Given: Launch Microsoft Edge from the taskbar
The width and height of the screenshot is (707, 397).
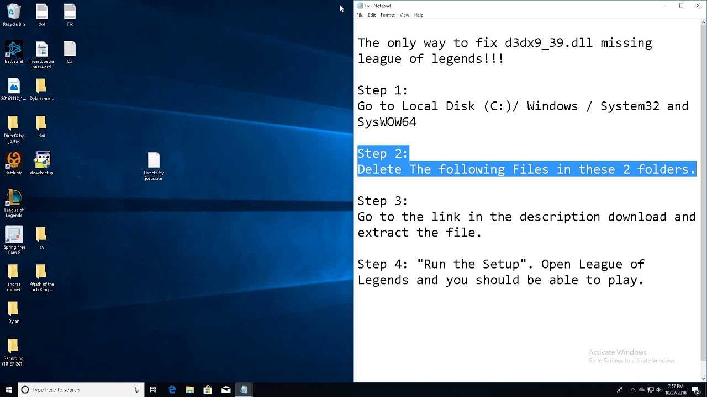Looking at the screenshot, I should click(x=171, y=390).
